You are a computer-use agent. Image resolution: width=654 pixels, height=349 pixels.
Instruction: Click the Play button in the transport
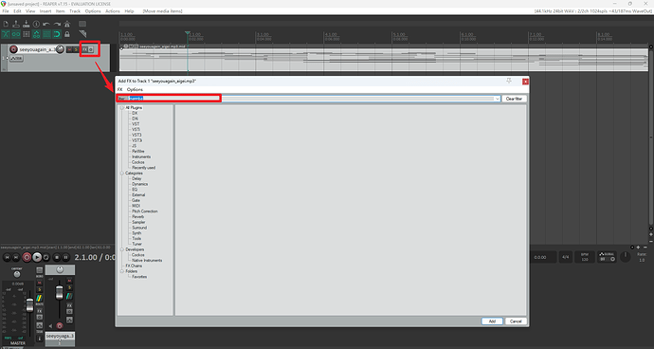(x=37, y=258)
